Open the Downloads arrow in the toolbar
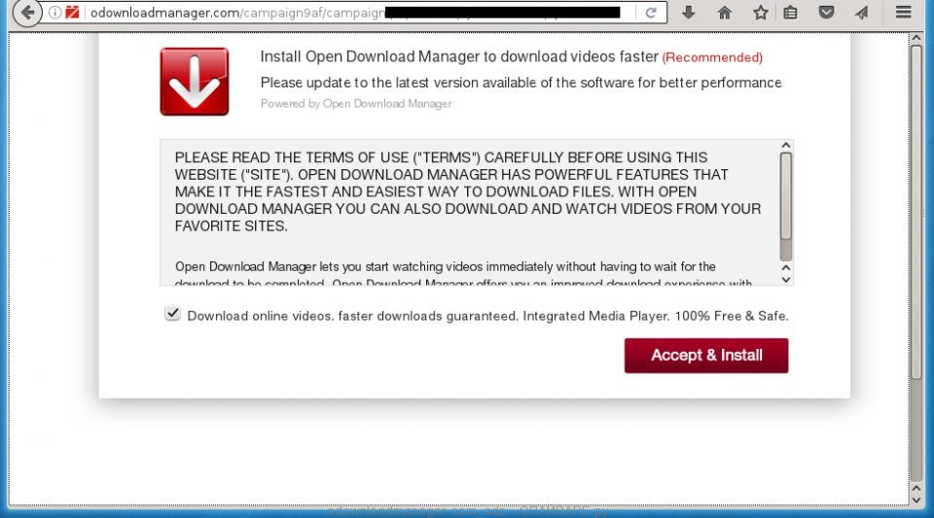The image size is (934, 518). pyautogui.click(x=689, y=13)
